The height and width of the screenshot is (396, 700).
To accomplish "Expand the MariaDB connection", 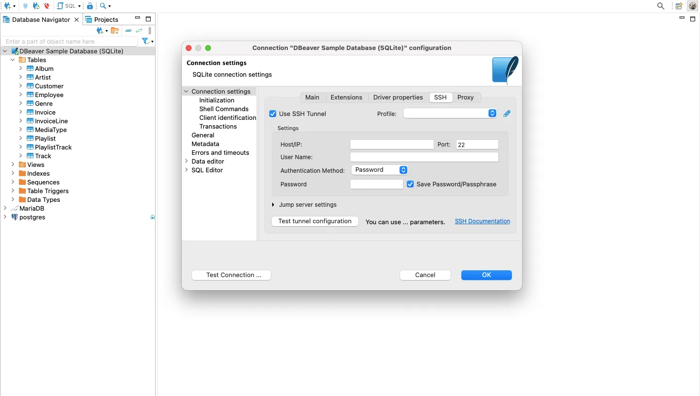I will tap(5, 208).
